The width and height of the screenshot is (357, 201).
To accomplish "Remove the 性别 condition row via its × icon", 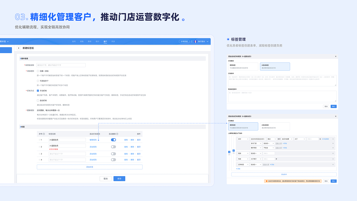I will (333, 153).
